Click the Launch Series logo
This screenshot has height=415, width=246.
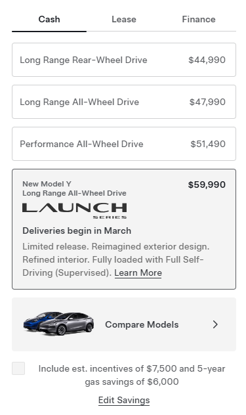[75, 211]
